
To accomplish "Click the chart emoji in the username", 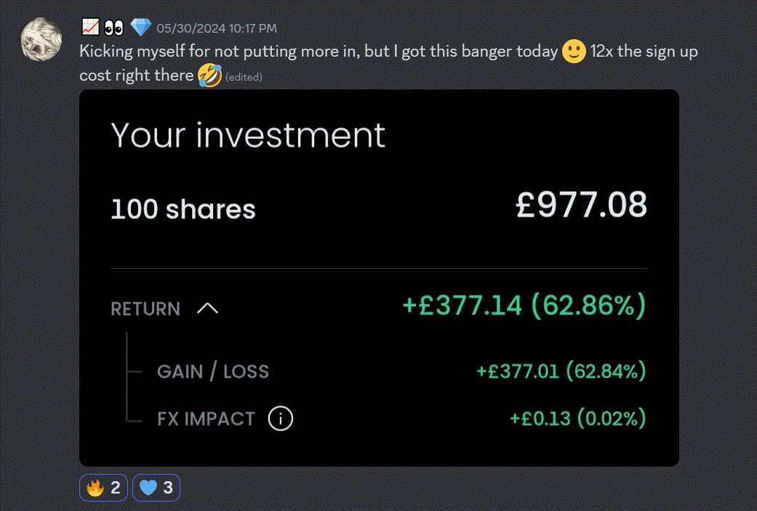I will click(x=90, y=28).
